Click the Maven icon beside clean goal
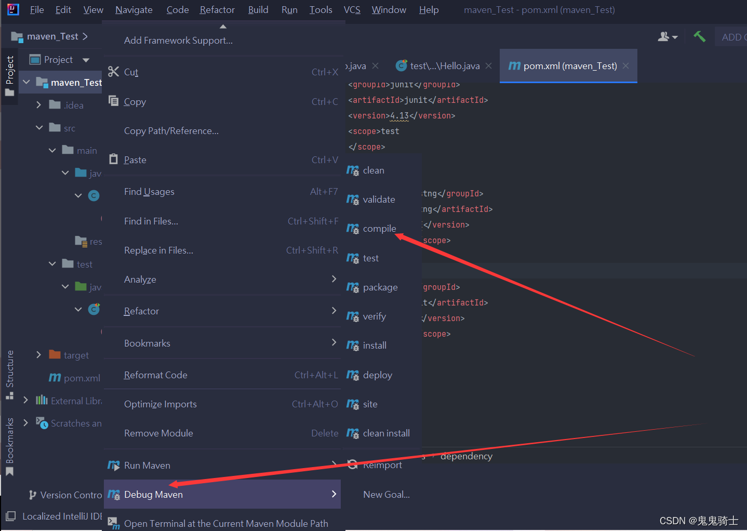This screenshot has height=531, width=747. tap(353, 170)
